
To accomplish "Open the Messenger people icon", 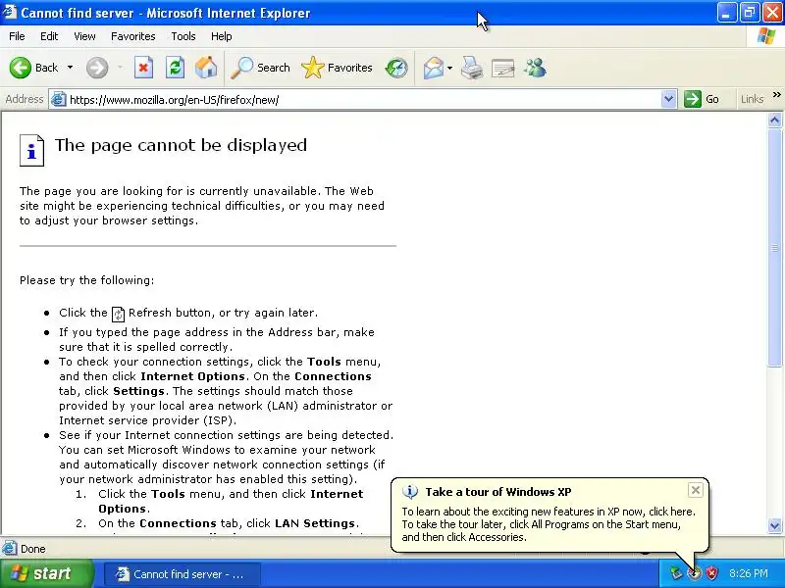I will (535, 68).
